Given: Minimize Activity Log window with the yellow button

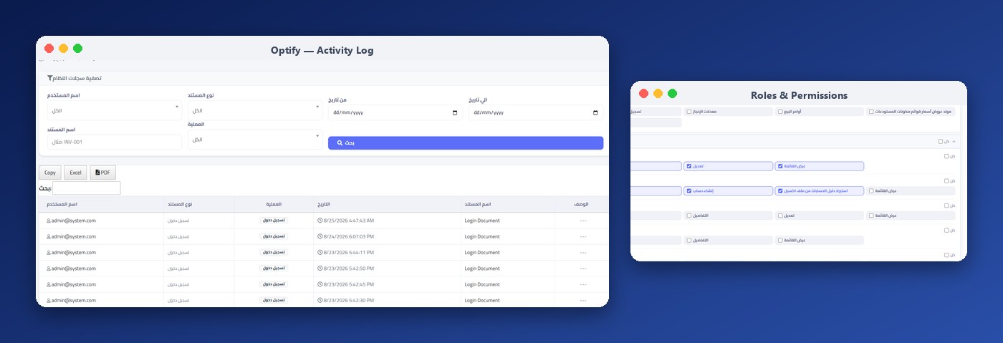Looking at the screenshot, I should 63,49.
